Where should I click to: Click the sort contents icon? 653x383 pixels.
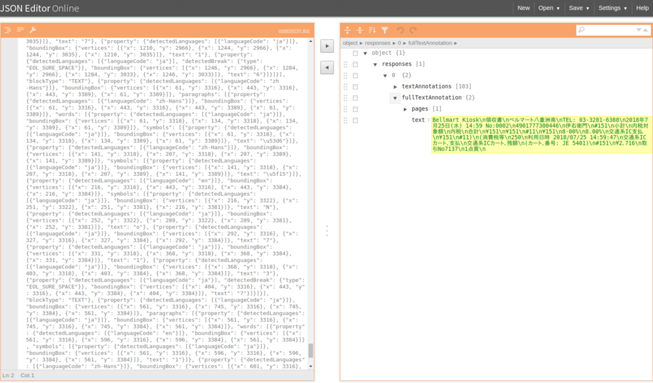[x=372, y=30]
